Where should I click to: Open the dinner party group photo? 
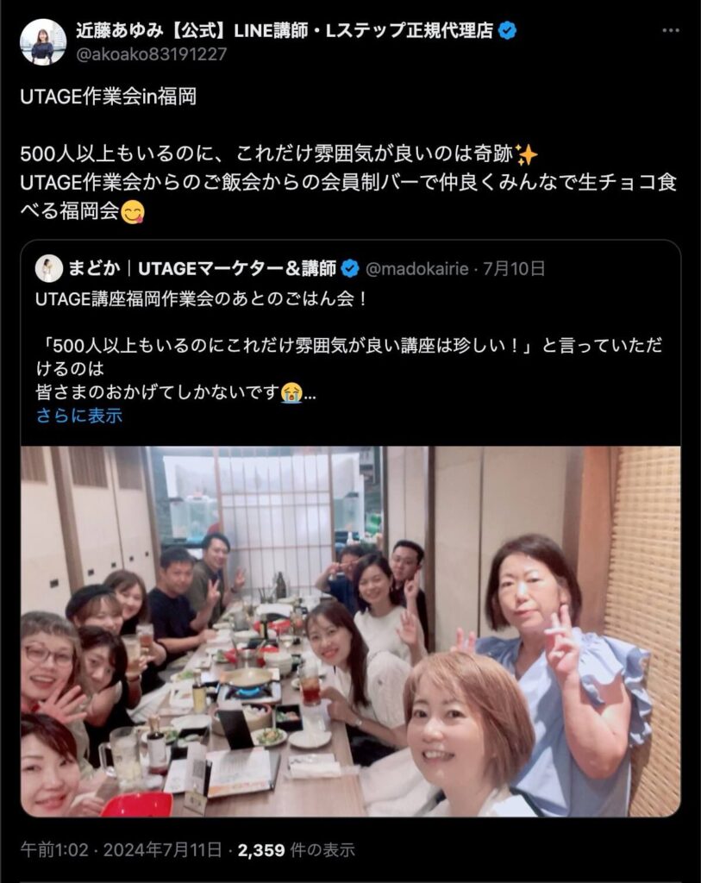coord(350,631)
